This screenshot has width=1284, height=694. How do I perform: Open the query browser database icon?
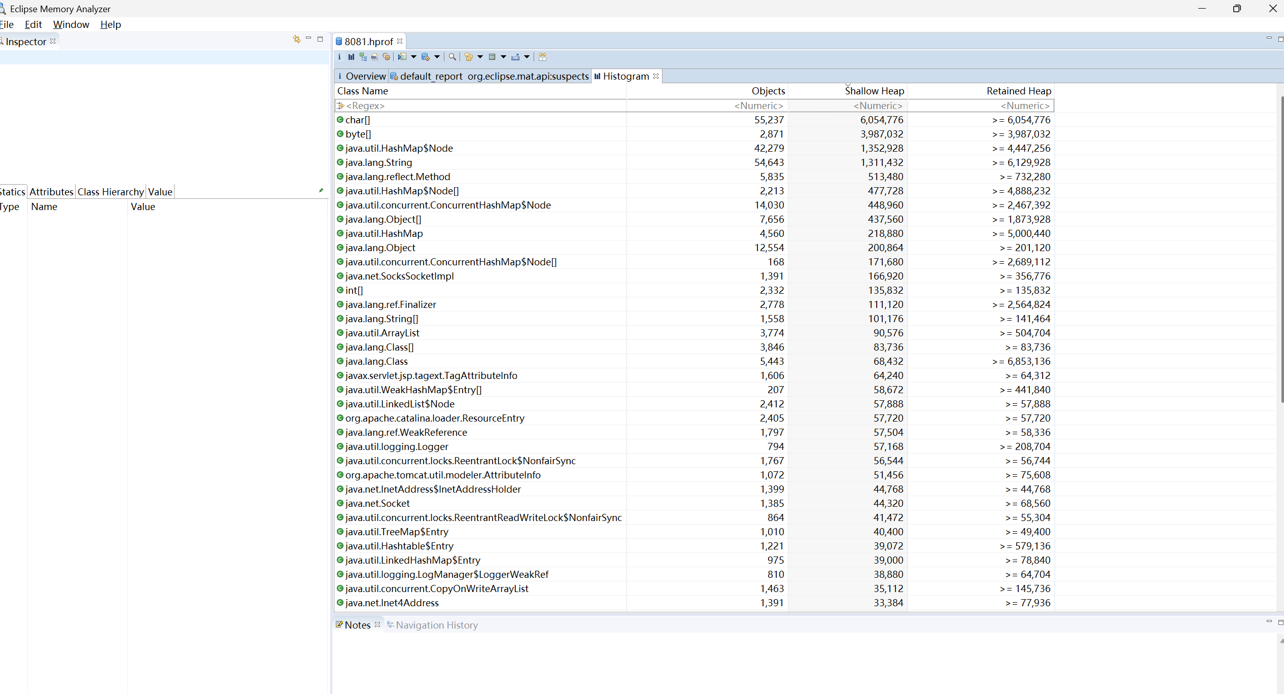[x=426, y=57]
